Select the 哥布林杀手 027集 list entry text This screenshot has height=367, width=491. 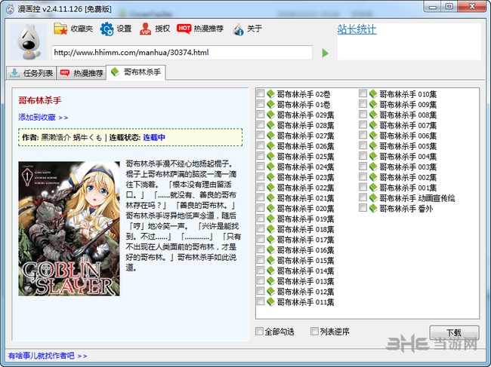(305, 136)
